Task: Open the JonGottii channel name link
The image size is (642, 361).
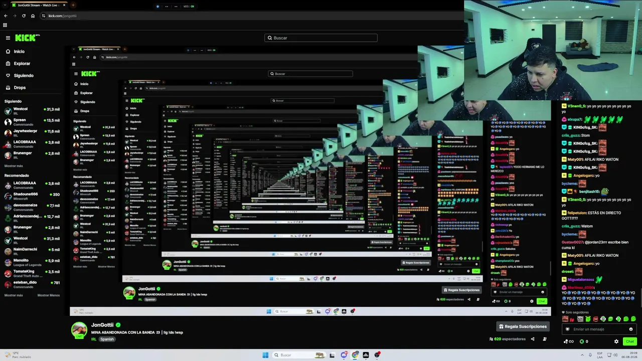Action: coord(102,325)
